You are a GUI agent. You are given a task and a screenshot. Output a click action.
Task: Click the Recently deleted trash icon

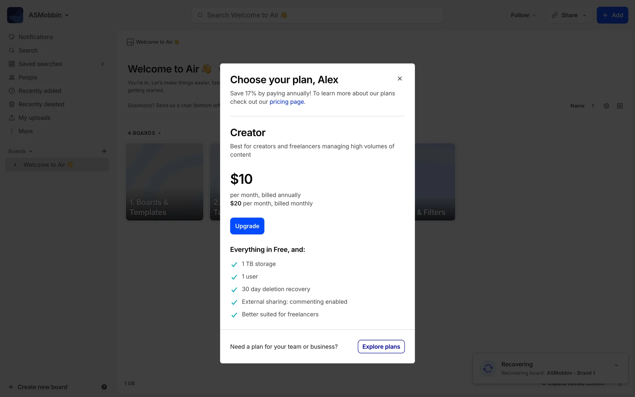point(12,104)
